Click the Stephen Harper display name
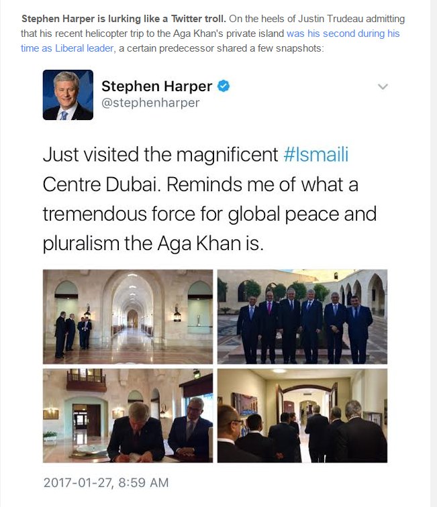Image resolution: width=437 pixels, height=507 pixels. [156, 86]
